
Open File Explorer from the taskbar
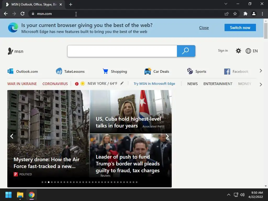[x=20, y=195]
